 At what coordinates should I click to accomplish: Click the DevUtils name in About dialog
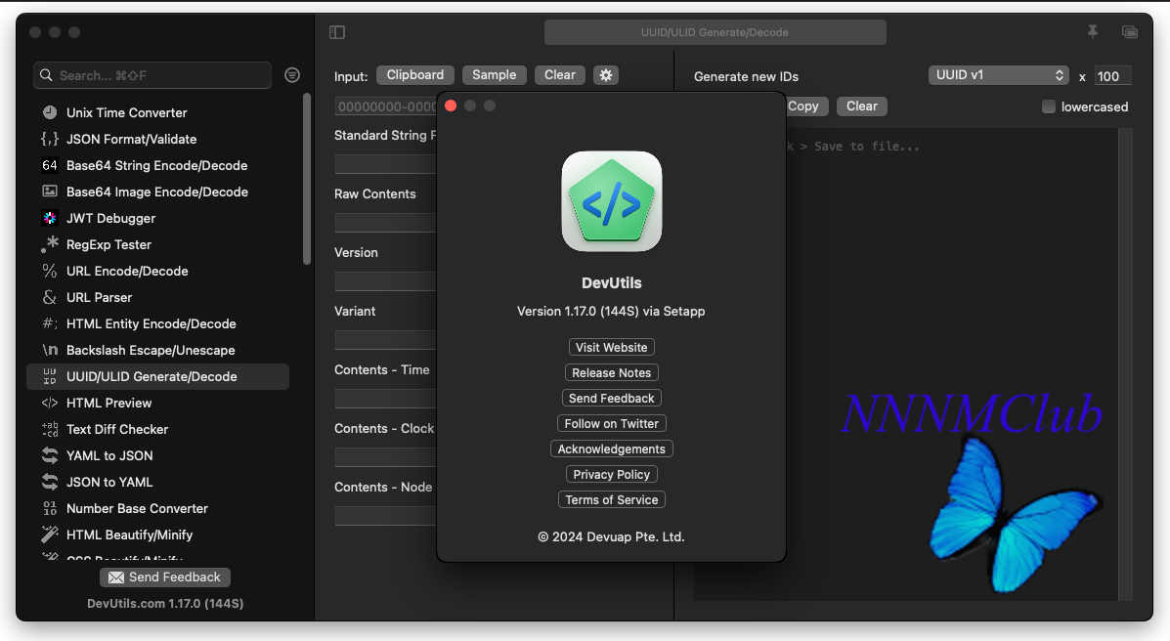point(612,282)
